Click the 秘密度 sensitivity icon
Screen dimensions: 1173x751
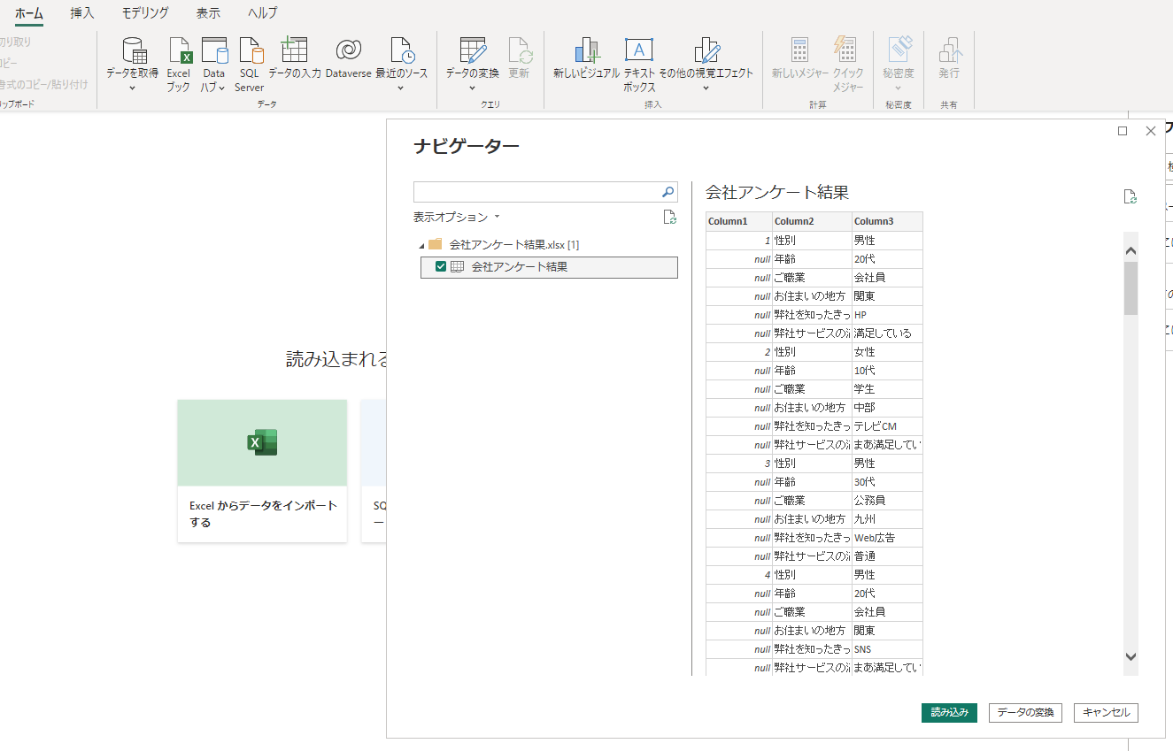pyautogui.click(x=899, y=50)
